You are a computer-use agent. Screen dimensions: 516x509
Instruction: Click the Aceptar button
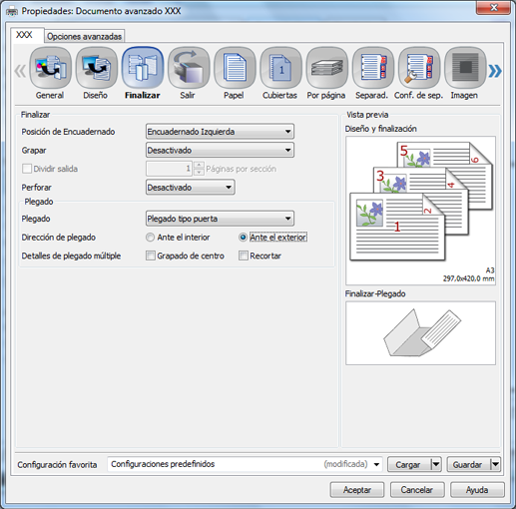357,490
